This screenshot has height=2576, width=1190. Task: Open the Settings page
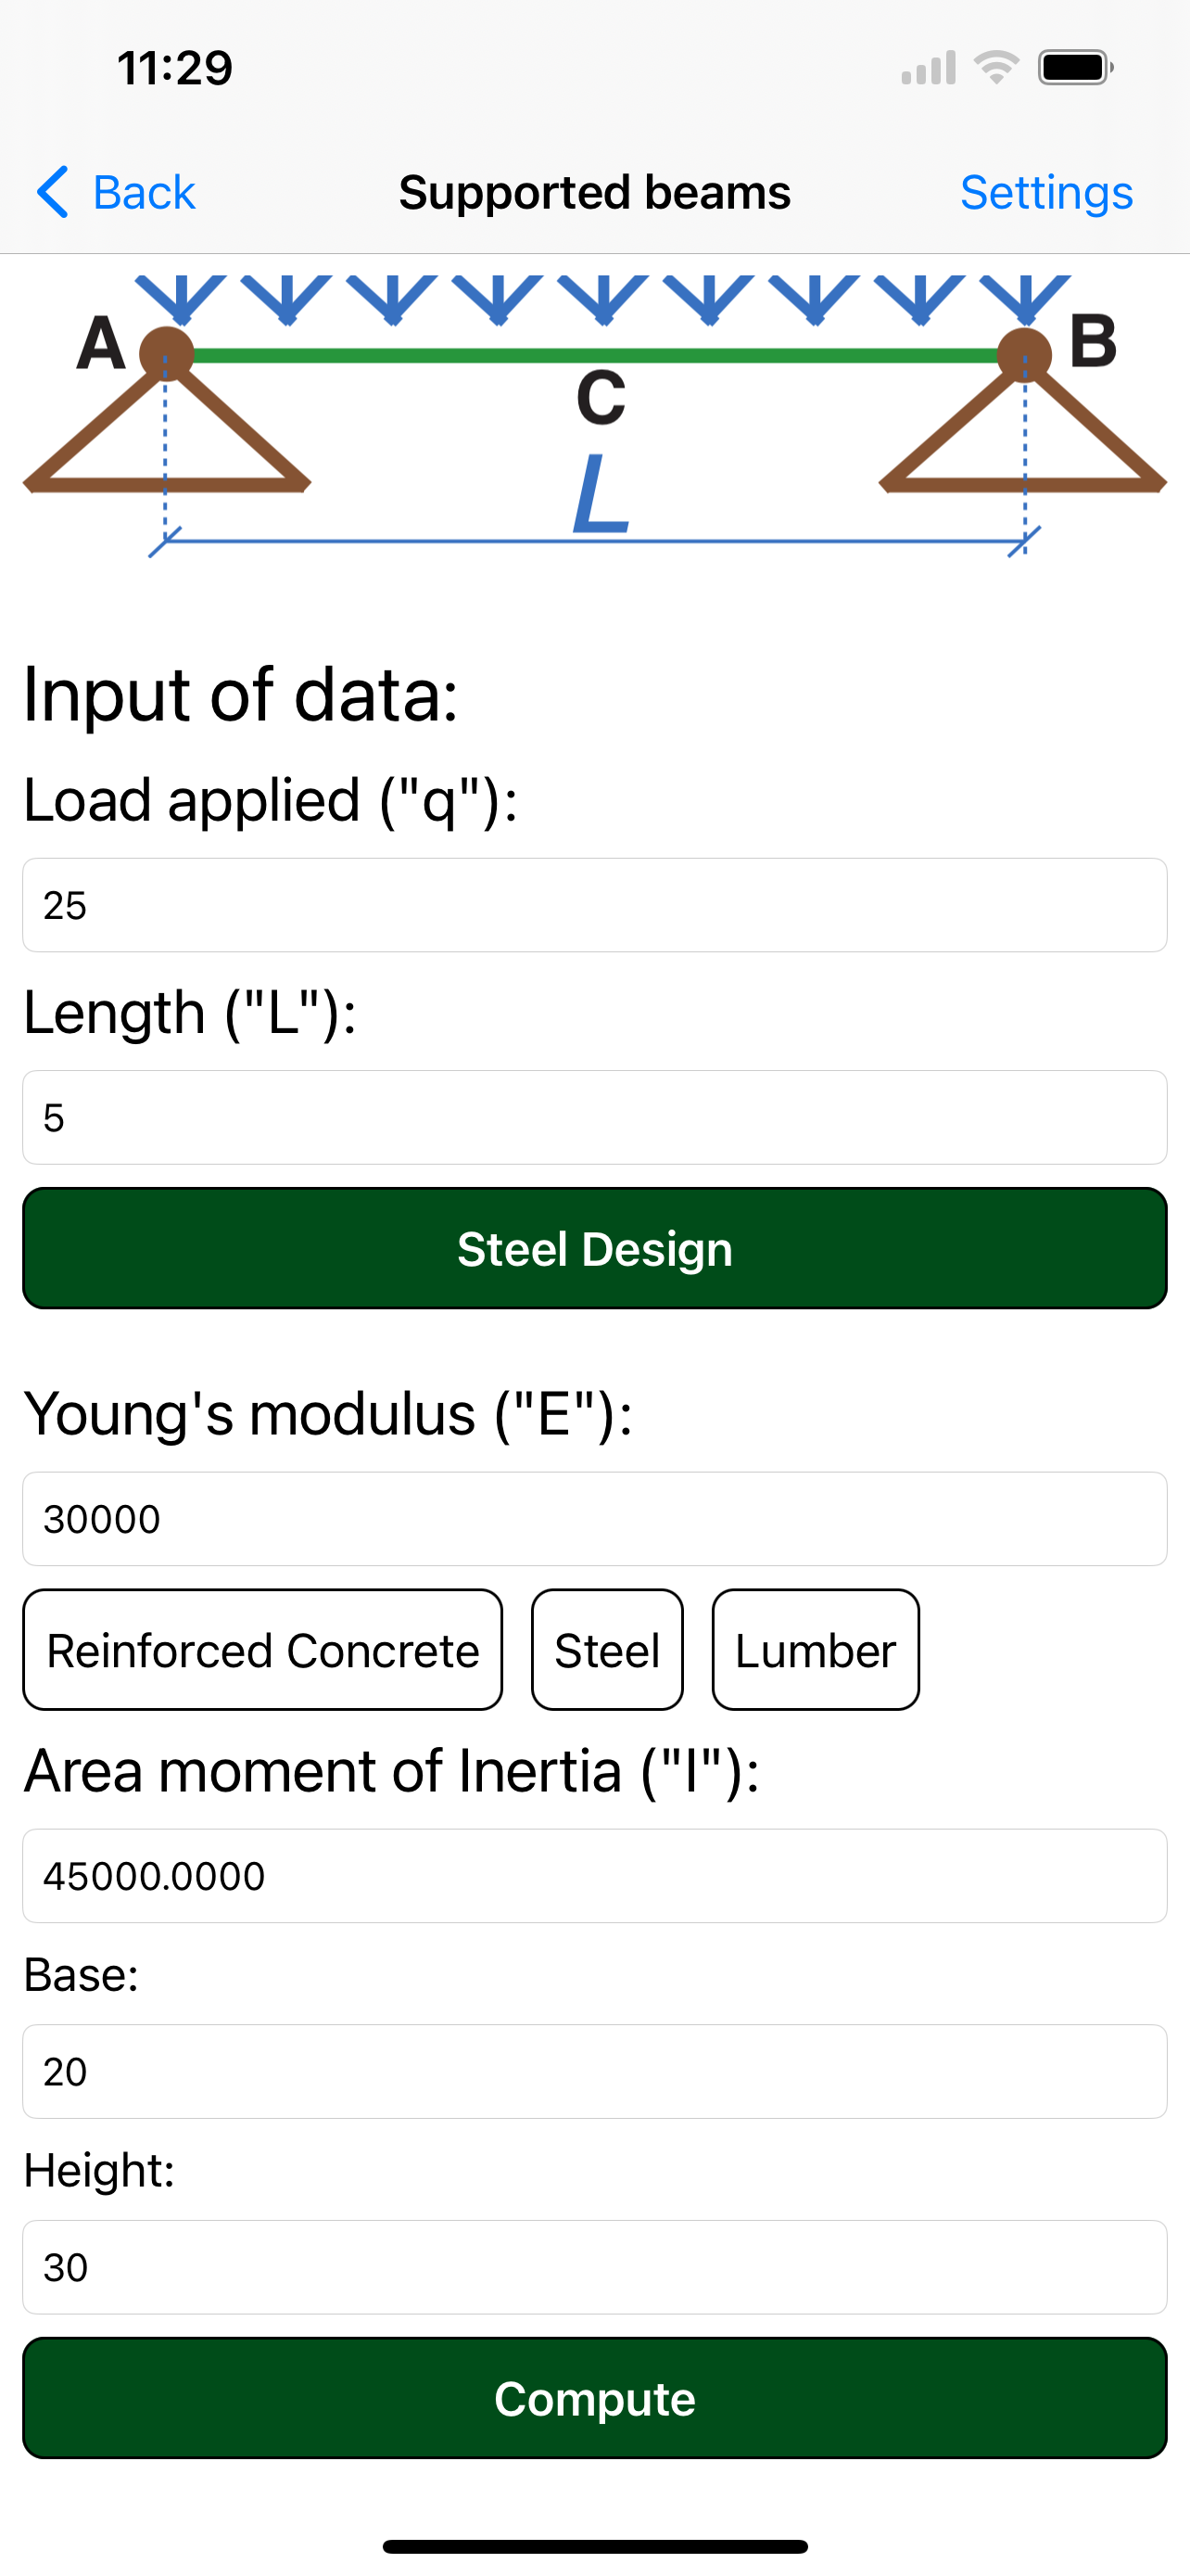click(x=1046, y=192)
